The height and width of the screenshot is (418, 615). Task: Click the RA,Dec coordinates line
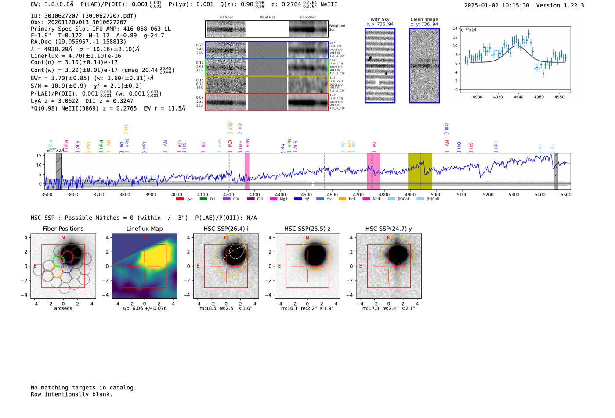79,42
